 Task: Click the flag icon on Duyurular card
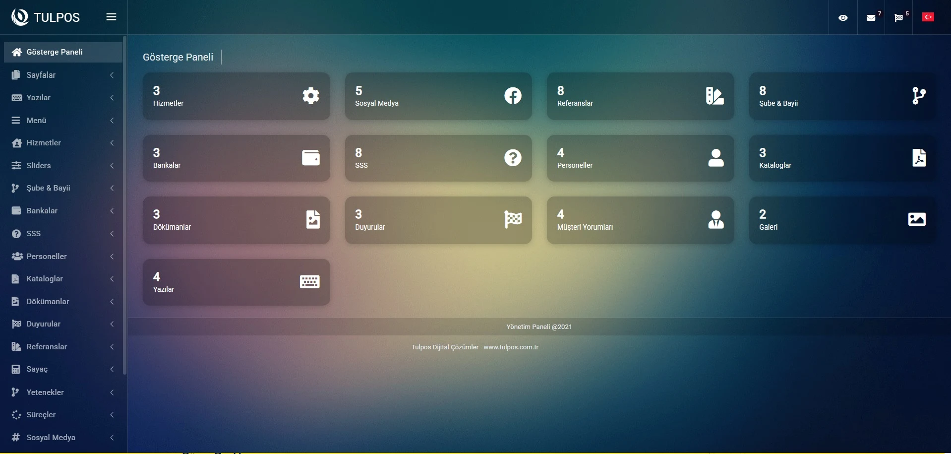pyautogui.click(x=513, y=219)
